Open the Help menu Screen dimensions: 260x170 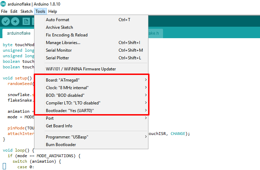coord(52,11)
